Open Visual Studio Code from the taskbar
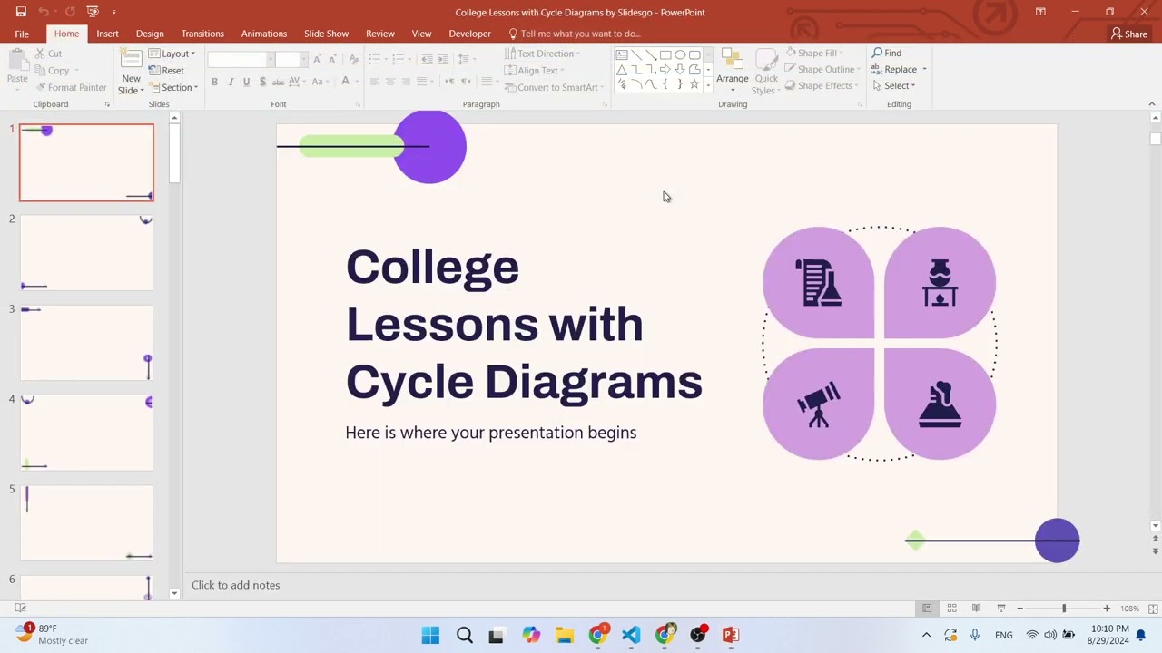Image resolution: width=1162 pixels, height=653 pixels. click(631, 635)
